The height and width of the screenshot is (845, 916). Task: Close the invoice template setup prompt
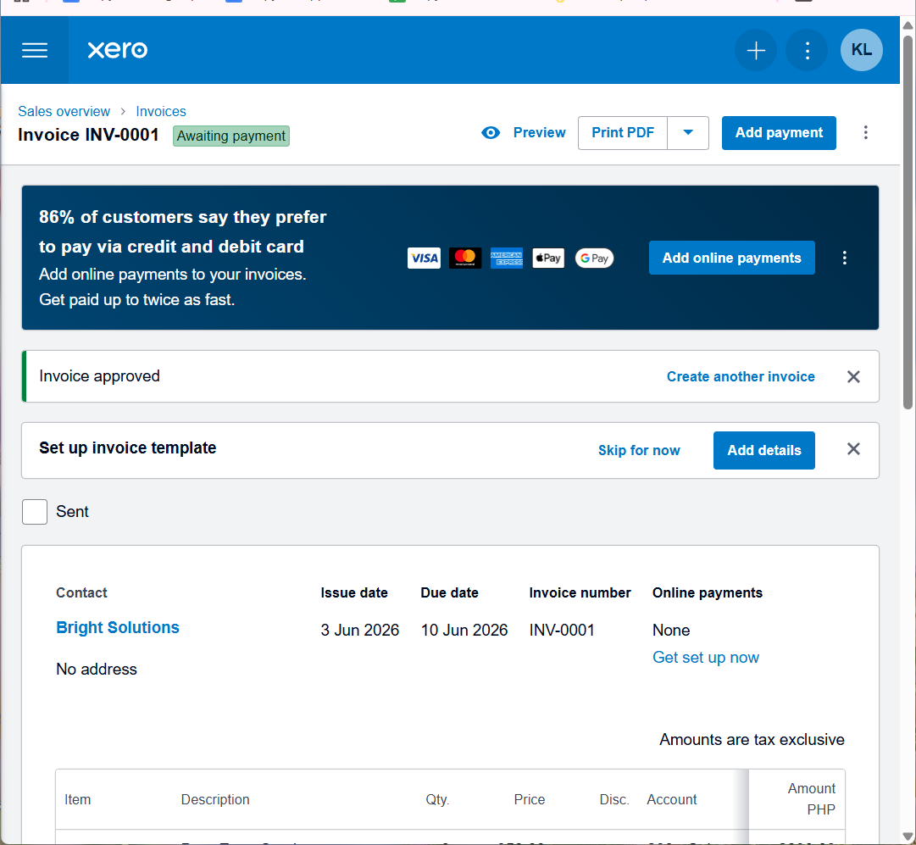pyautogui.click(x=853, y=449)
